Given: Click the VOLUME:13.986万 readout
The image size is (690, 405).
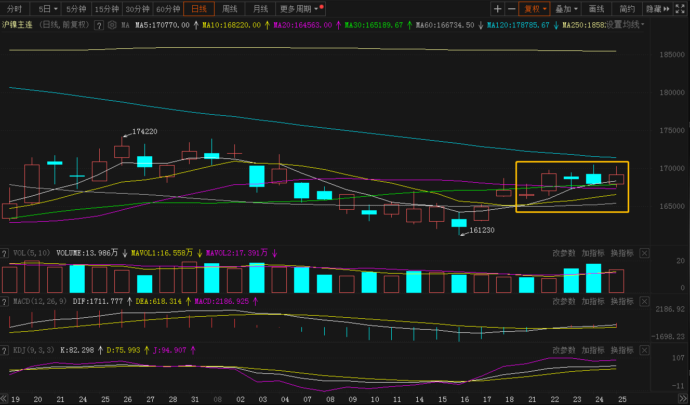Looking at the screenshot, I should point(87,253).
